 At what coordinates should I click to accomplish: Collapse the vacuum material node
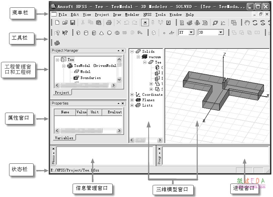click(x=138, y=57)
